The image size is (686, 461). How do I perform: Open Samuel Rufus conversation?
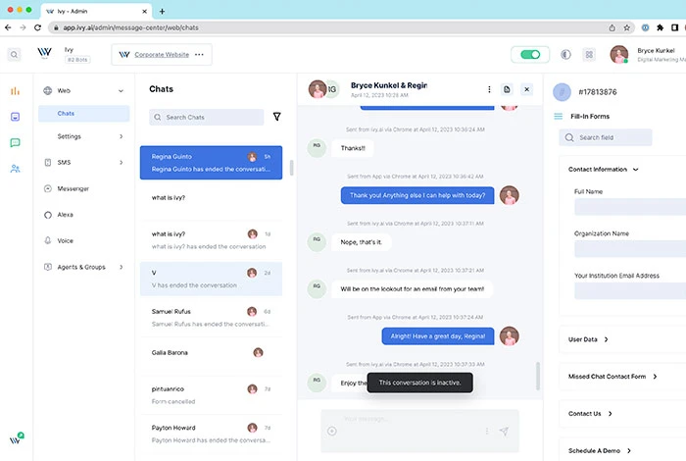point(211,318)
